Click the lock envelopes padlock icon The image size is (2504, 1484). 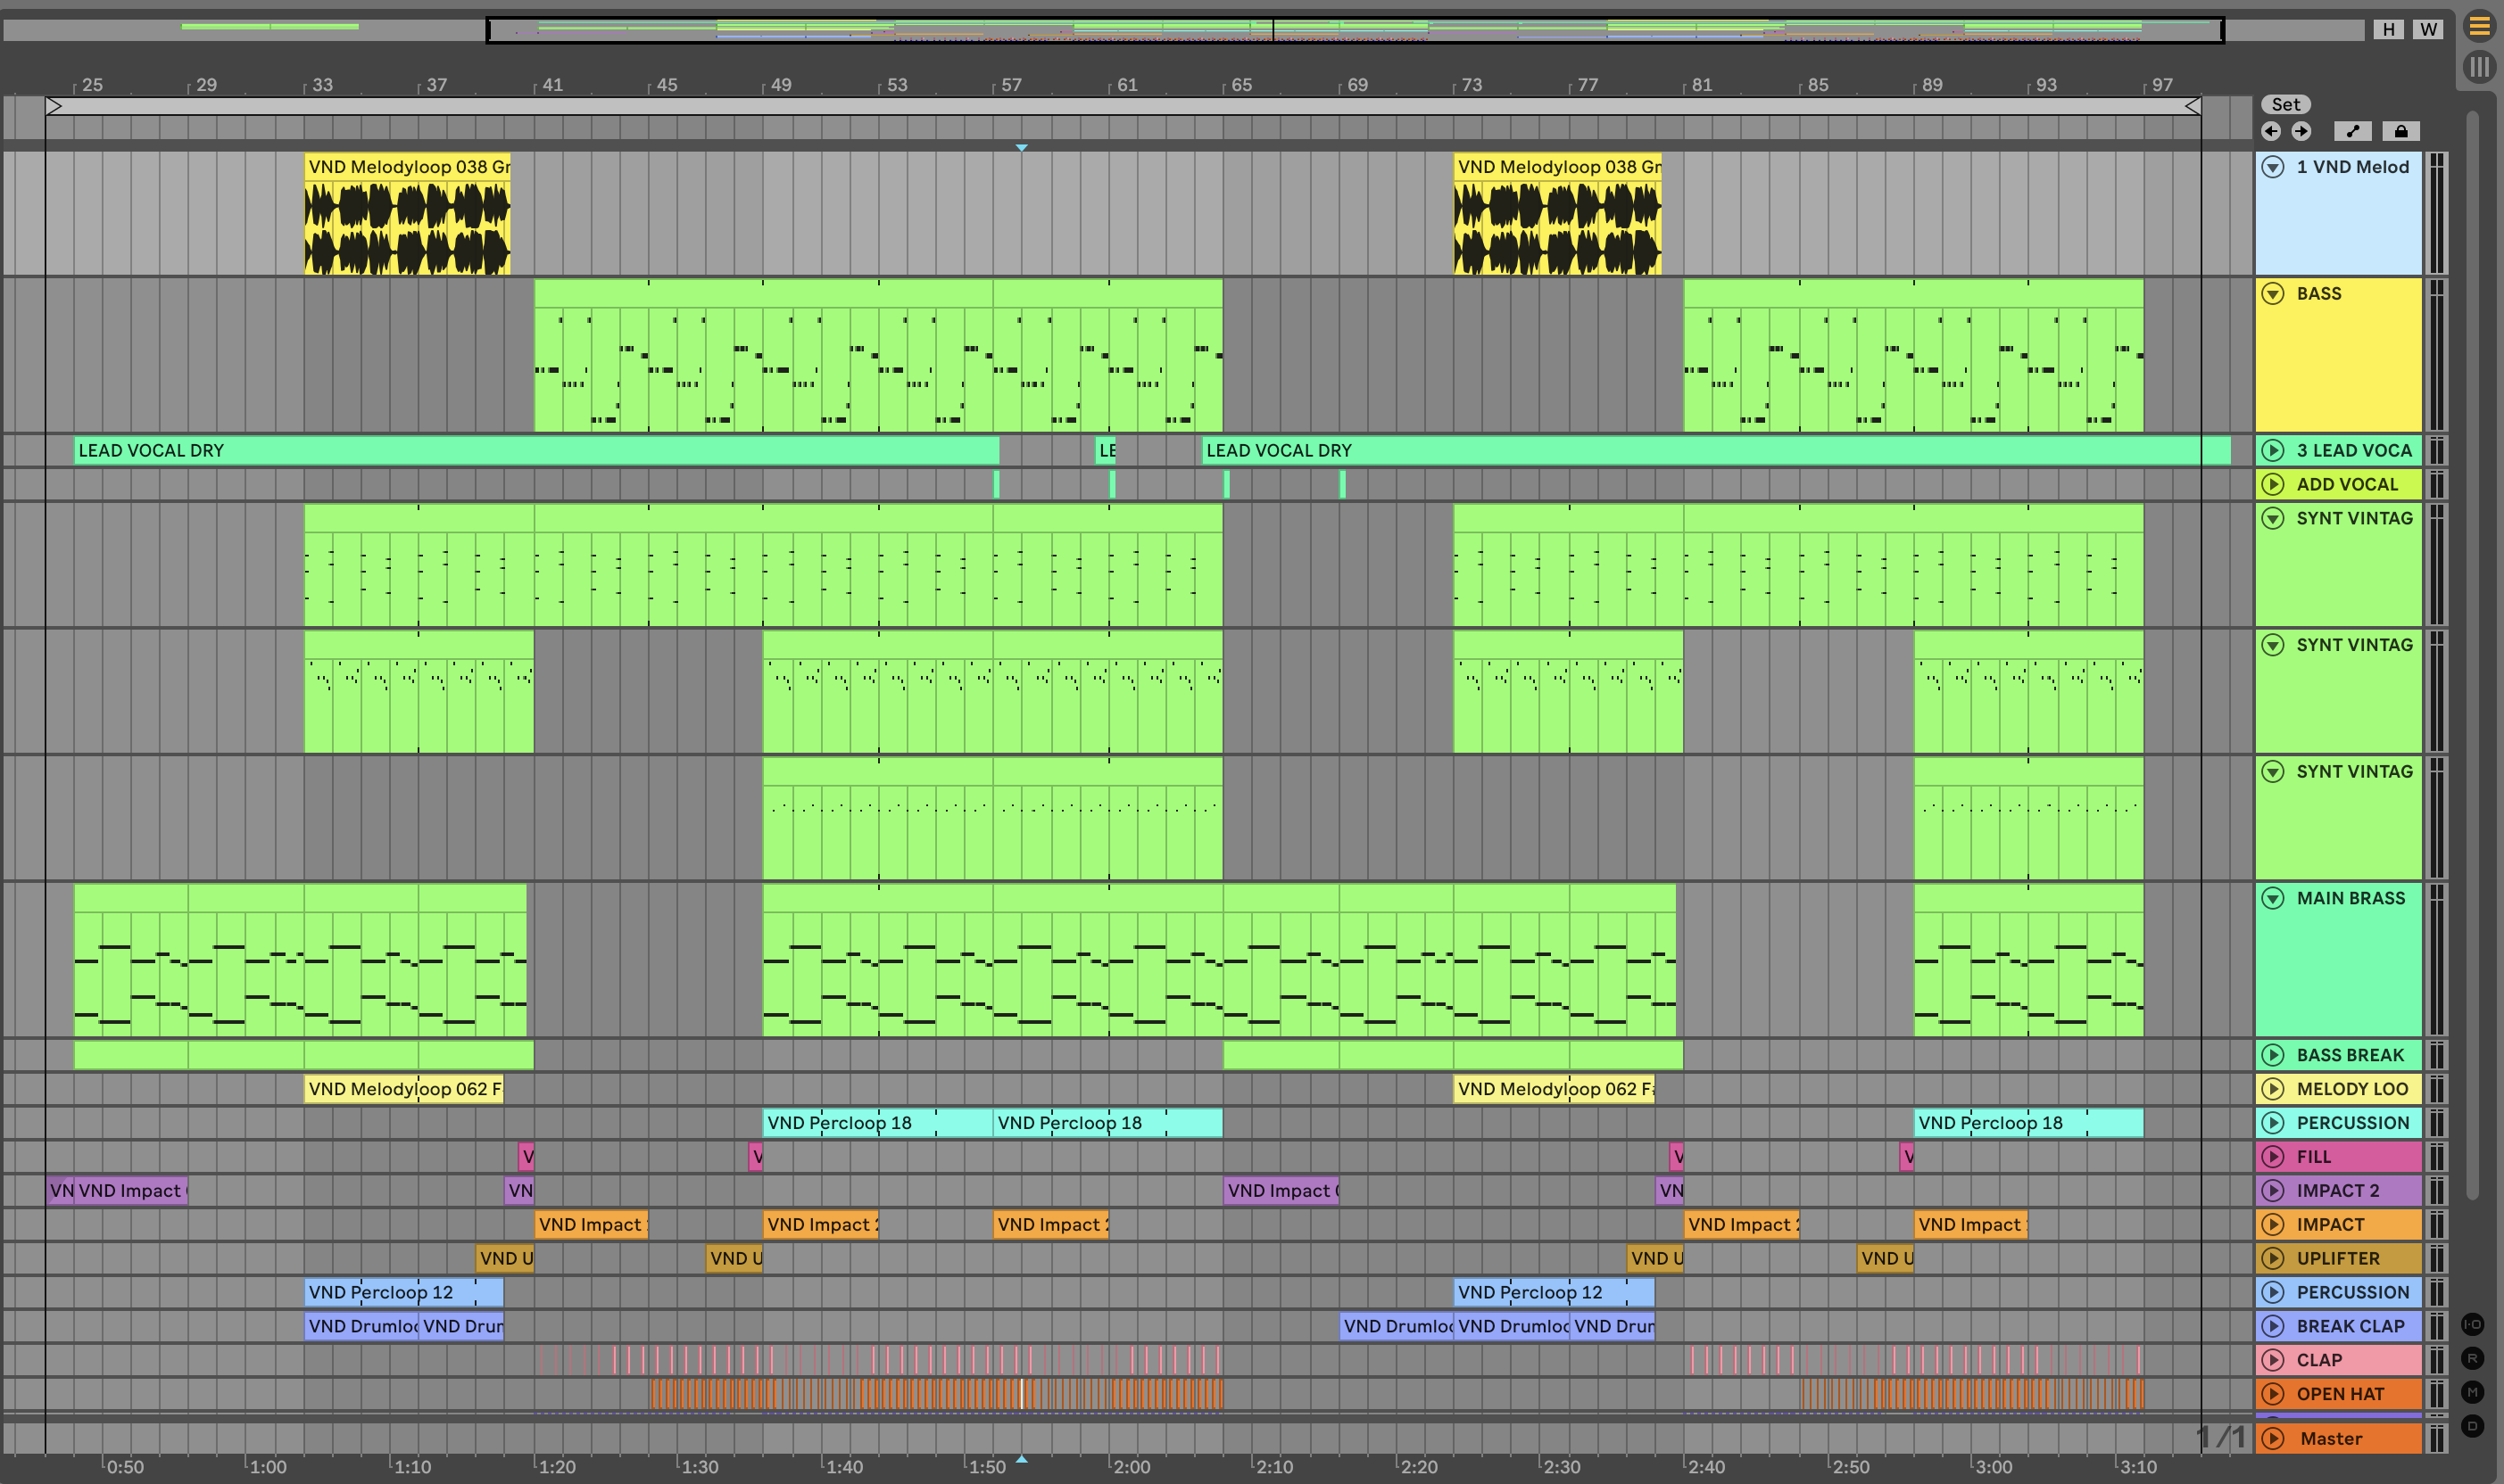(2400, 131)
